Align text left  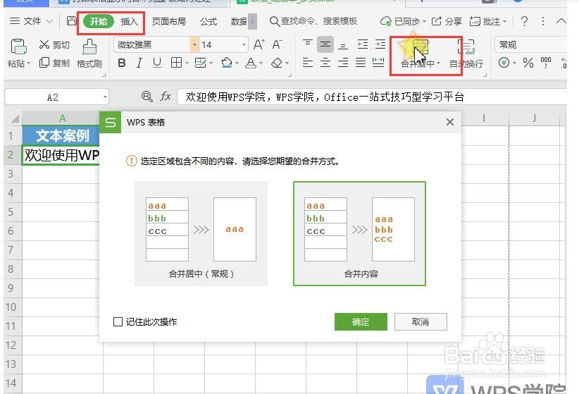[307, 63]
